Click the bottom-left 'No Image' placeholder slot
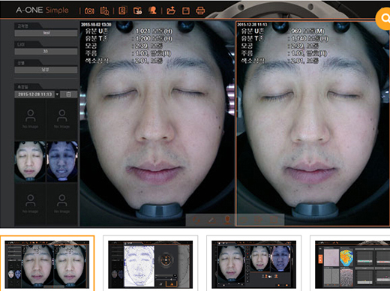This screenshot has height=291, width=390. [x=30, y=204]
